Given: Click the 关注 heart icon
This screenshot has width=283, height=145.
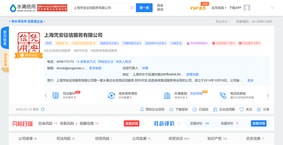Looking at the screenshot, I should click(242, 109).
